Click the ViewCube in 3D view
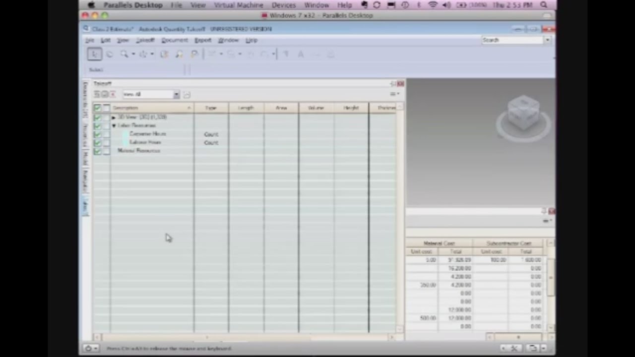This screenshot has height=357, width=635. point(523,114)
